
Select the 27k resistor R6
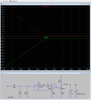[14, 86]
